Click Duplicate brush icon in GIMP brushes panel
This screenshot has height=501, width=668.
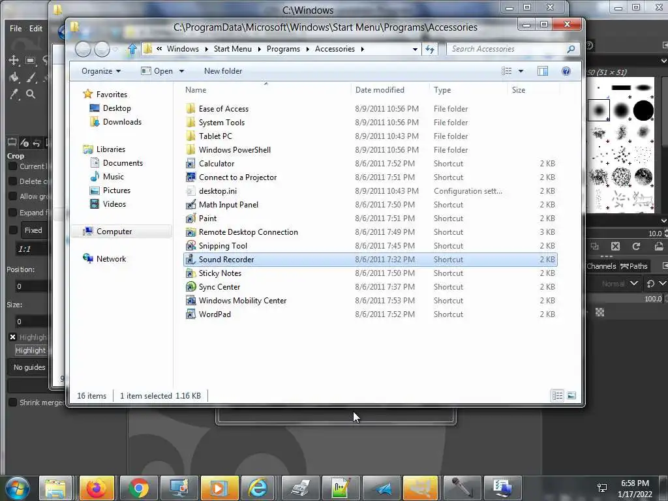click(x=595, y=246)
